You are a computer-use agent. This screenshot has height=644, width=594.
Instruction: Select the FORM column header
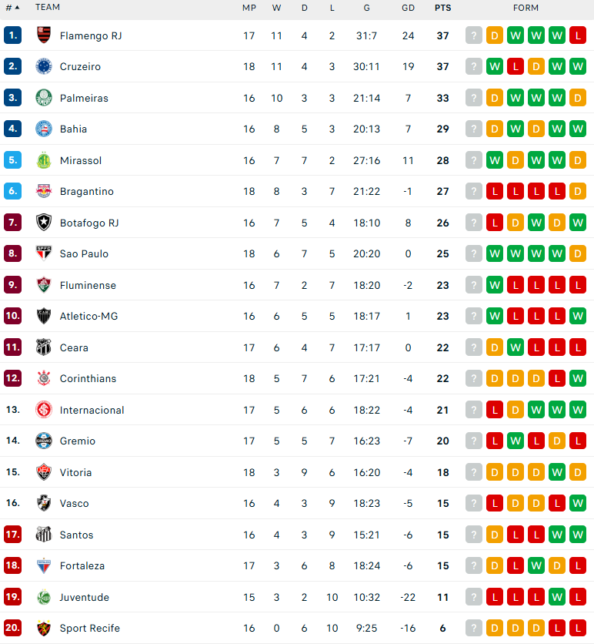(526, 8)
